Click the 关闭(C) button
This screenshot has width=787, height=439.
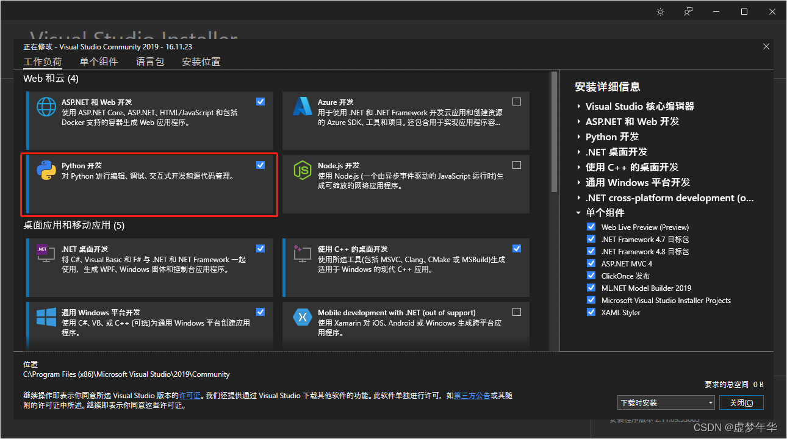tap(741, 402)
